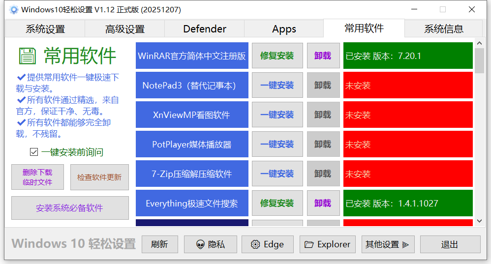Click the gear icon on Edge button

(x=255, y=244)
